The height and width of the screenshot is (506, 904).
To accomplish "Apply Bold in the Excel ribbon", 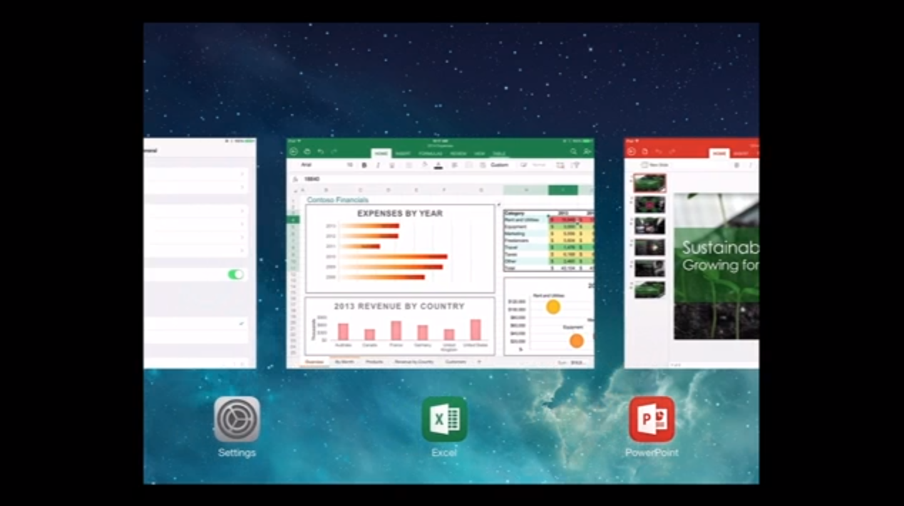I will [364, 165].
